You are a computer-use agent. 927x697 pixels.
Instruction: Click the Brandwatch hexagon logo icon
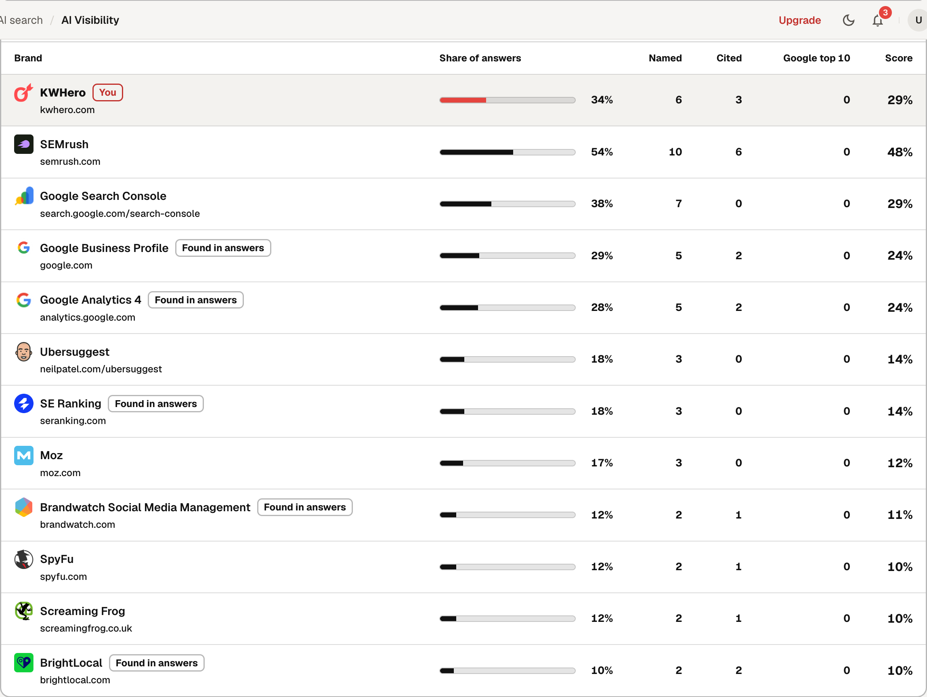pyautogui.click(x=23, y=508)
